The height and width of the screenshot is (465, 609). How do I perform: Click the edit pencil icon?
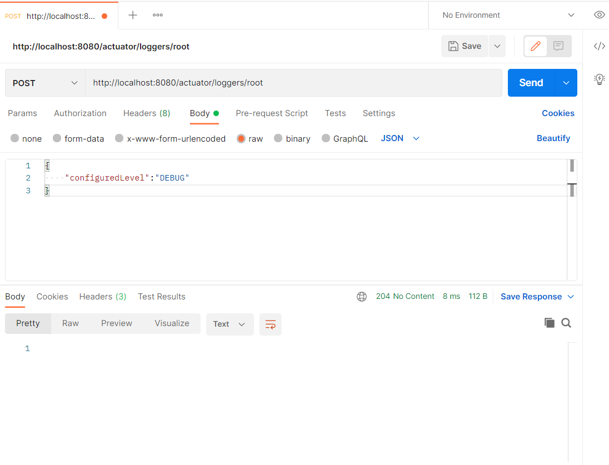[536, 46]
